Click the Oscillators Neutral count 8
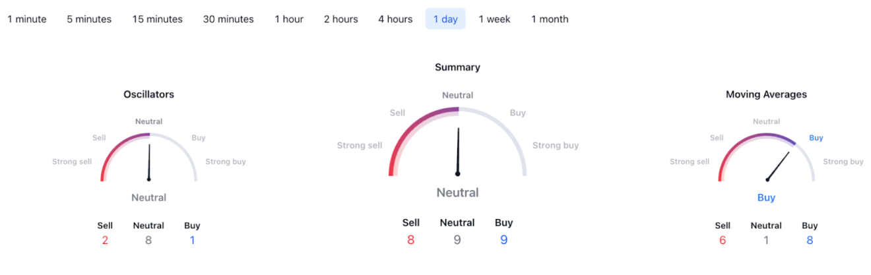Image resolution: width=871 pixels, height=275 pixels. coord(148,241)
